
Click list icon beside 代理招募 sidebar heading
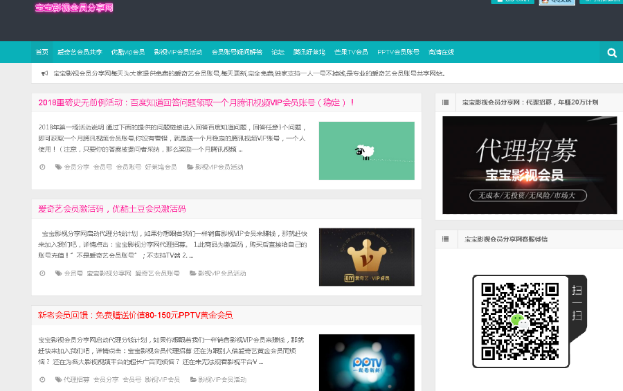(x=445, y=102)
